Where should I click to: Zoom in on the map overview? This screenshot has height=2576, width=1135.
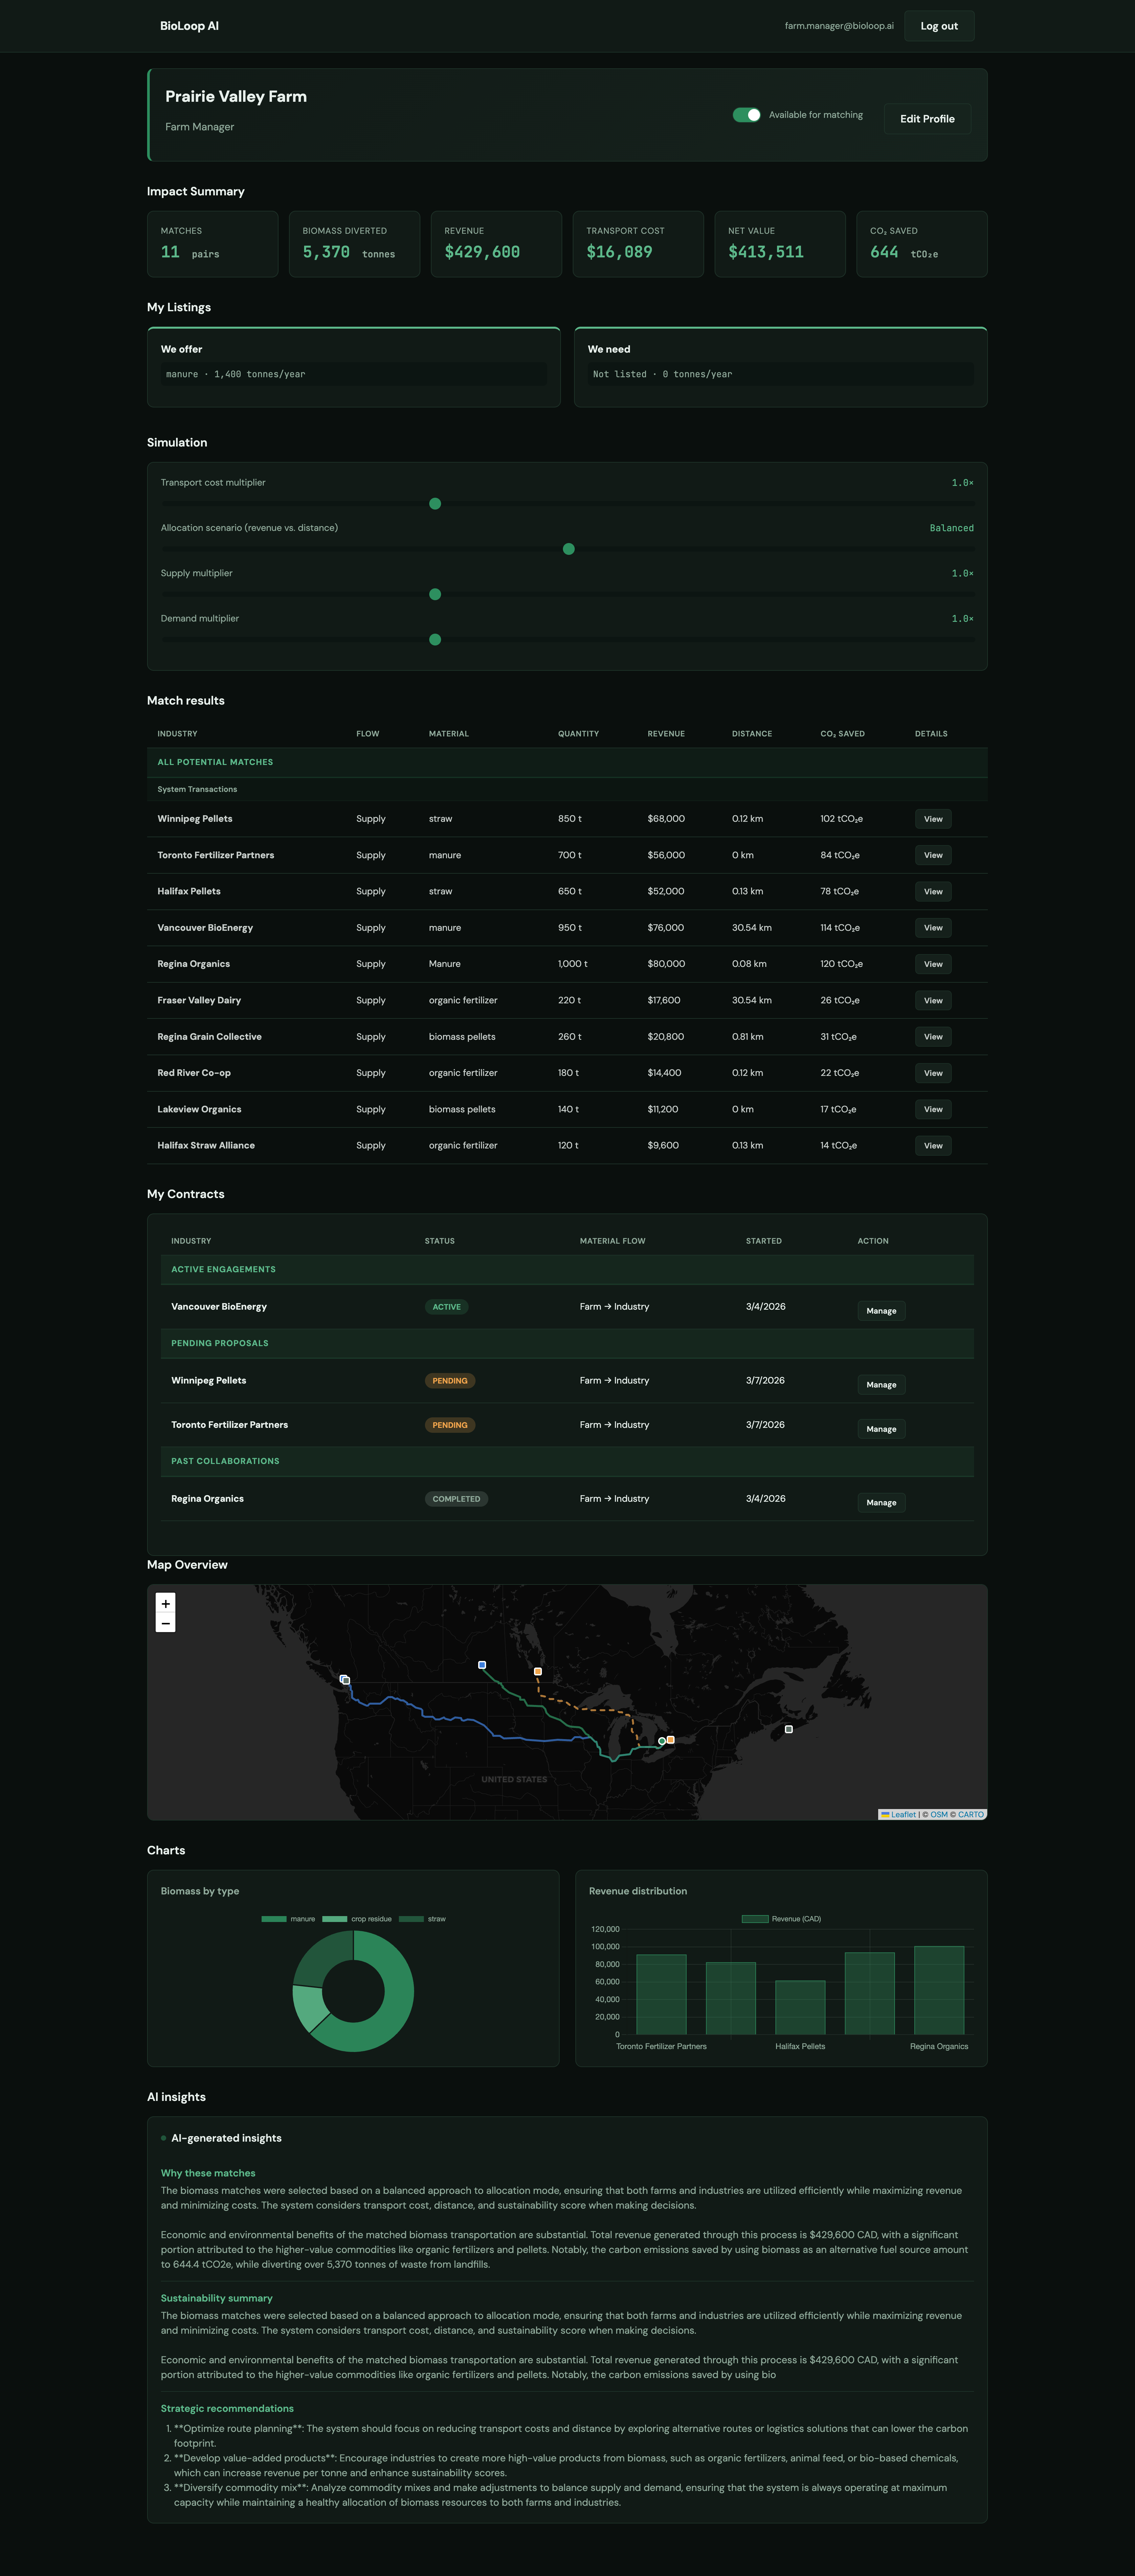166,1604
